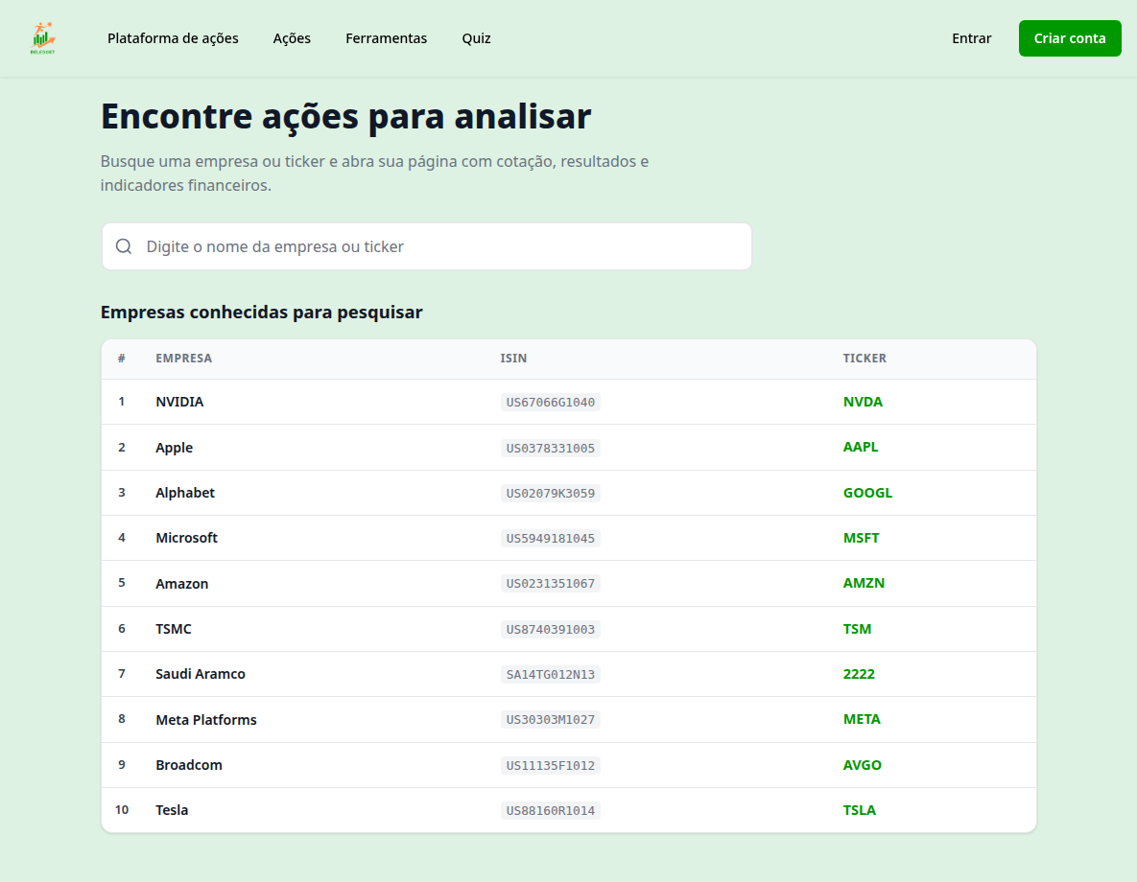Click the AVGO ticker
1137x882 pixels.
(862, 765)
